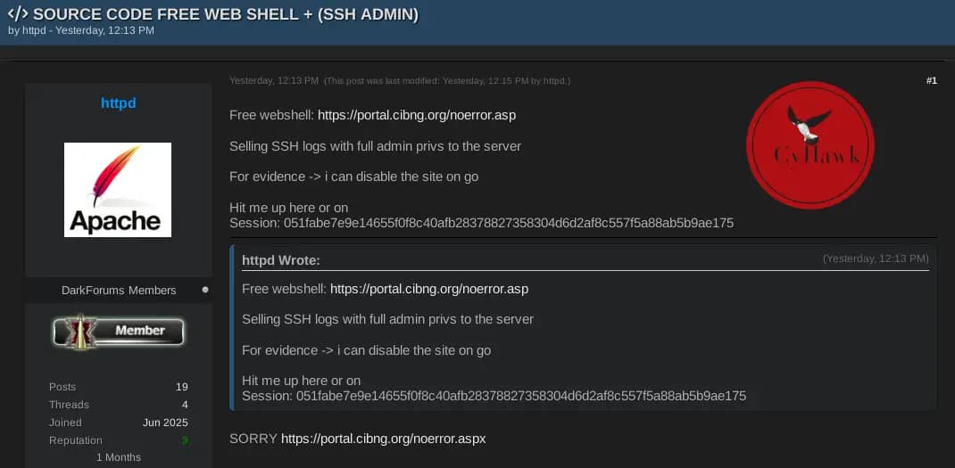Open the httpd username profile link

pos(118,103)
